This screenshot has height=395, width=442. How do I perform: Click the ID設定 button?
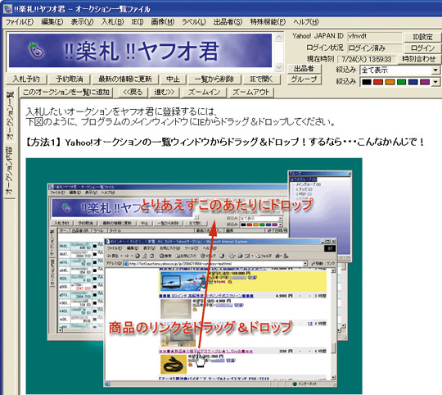click(422, 37)
